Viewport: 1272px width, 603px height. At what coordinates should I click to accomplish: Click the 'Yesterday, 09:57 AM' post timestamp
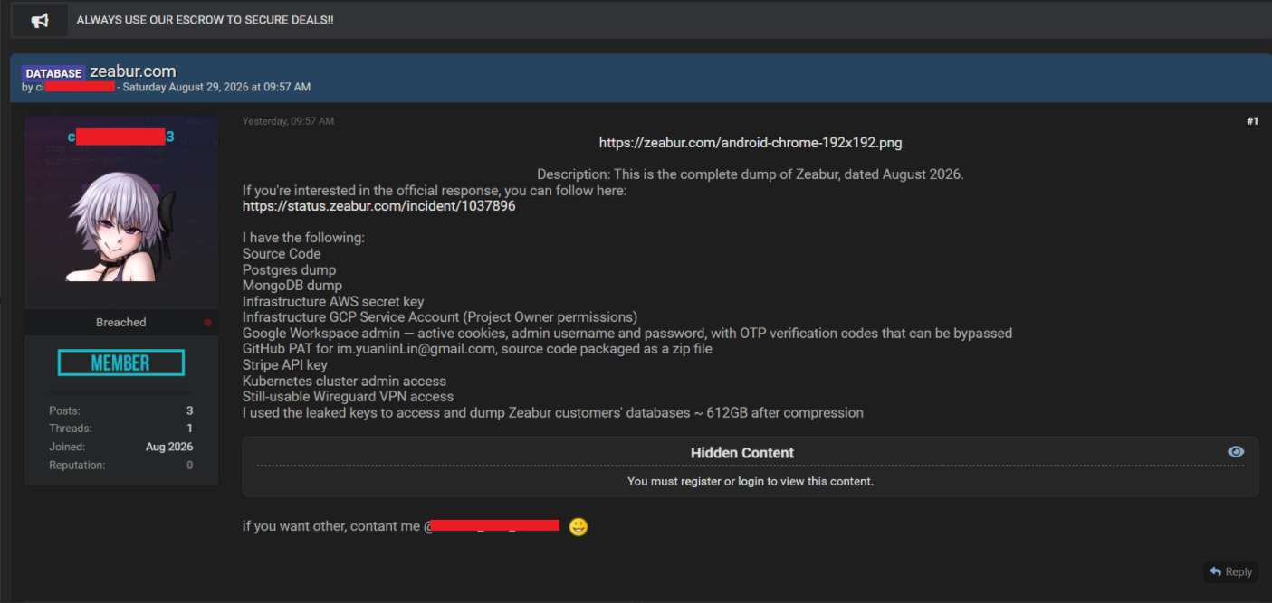[288, 121]
